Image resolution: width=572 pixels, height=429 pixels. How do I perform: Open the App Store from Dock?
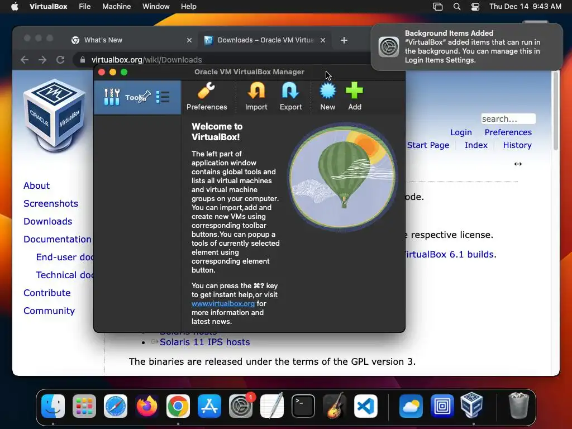(x=209, y=406)
